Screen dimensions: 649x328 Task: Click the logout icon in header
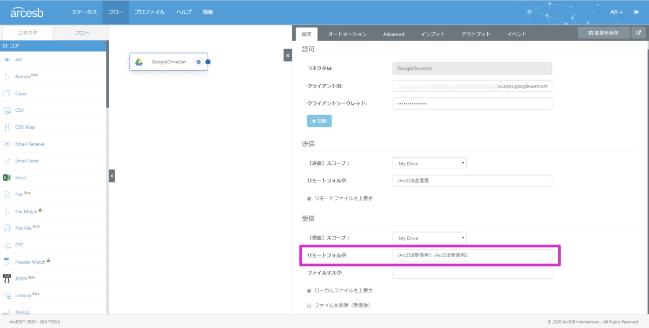635,12
